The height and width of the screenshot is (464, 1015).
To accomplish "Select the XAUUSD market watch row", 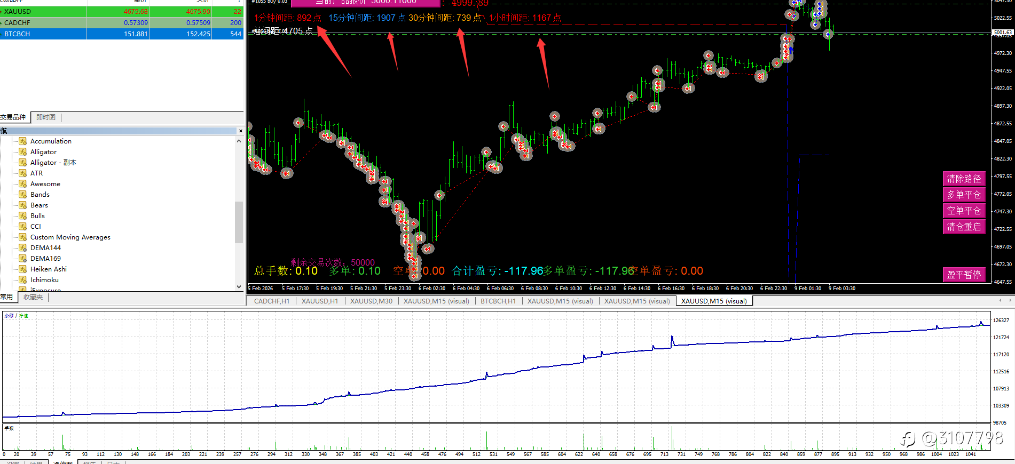I will (122, 11).
